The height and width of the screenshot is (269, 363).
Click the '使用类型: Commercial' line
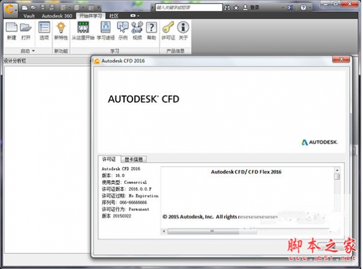coord(124,183)
